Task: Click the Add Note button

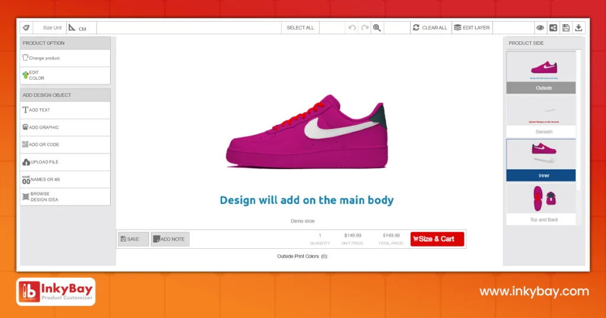Action: pos(170,239)
